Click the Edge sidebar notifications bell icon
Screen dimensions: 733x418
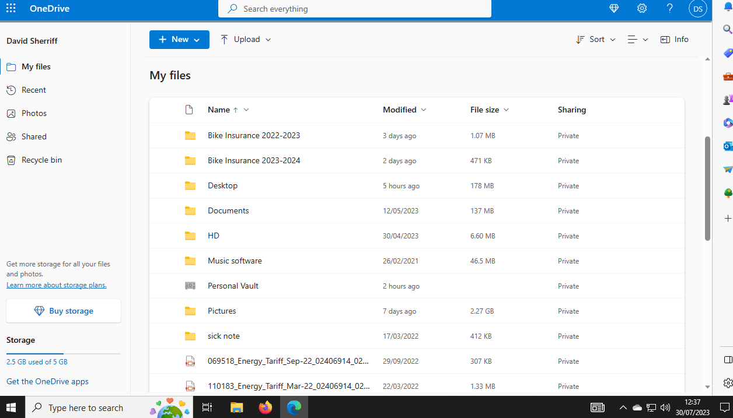click(728, 7)
